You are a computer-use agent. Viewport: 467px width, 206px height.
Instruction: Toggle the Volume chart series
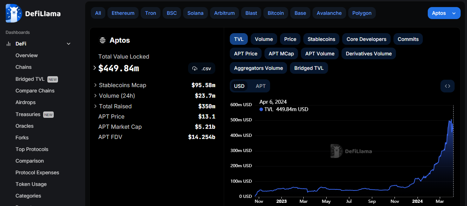[264, 39]
